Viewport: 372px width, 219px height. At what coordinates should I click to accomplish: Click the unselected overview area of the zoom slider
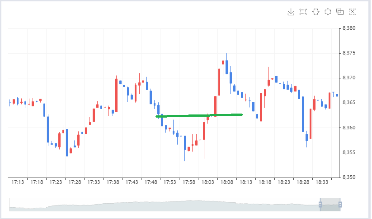coord(165,205)
